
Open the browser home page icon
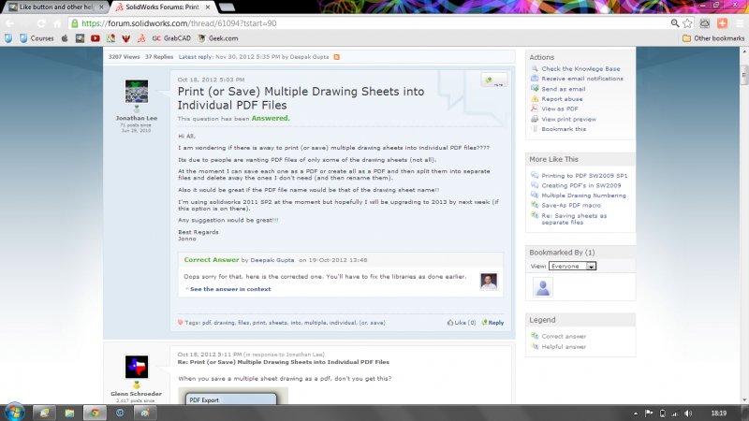click(57, 23)
